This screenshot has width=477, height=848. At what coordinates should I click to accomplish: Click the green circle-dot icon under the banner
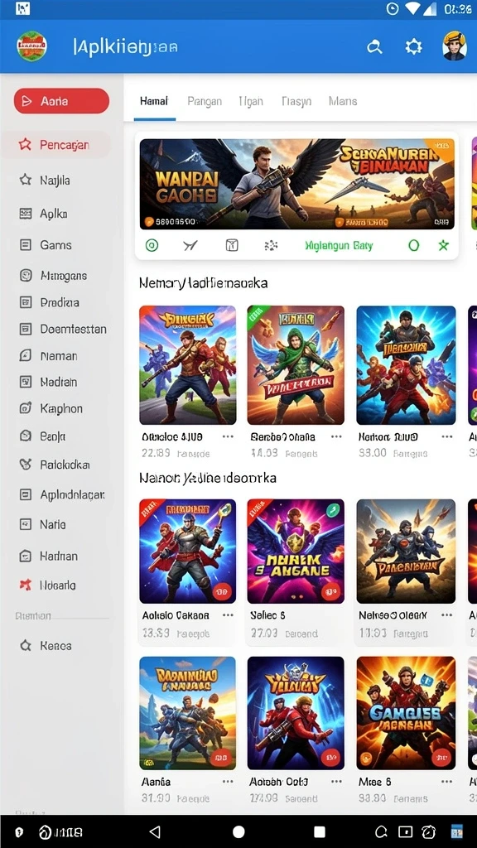coord(152,245)
